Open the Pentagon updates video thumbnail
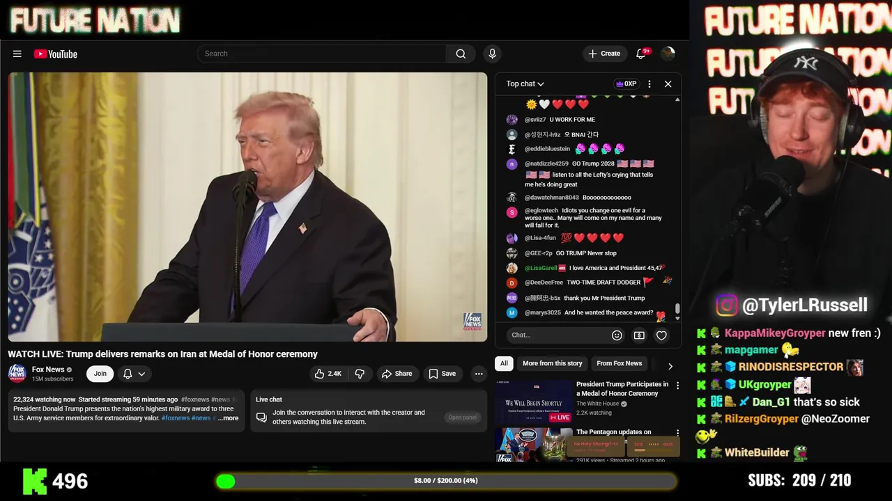The width and height of the screenshot is (892, 501). (534, 445)
